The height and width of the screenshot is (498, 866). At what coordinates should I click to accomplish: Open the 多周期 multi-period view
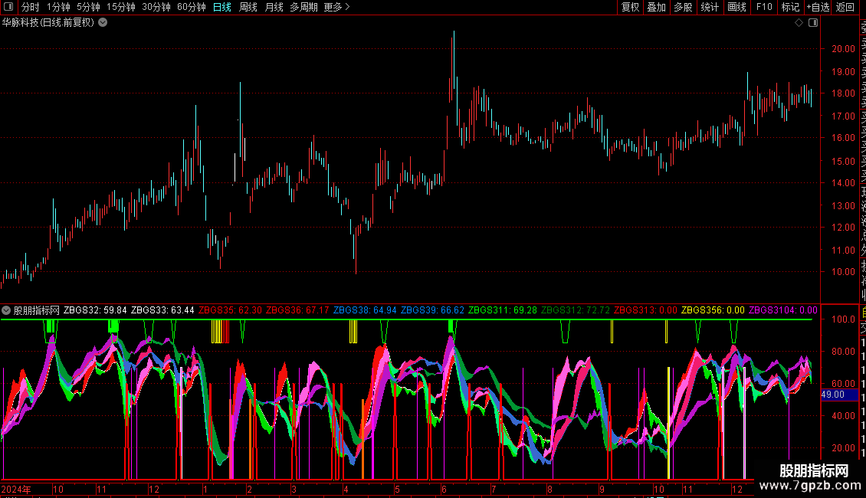click(303, 7)
